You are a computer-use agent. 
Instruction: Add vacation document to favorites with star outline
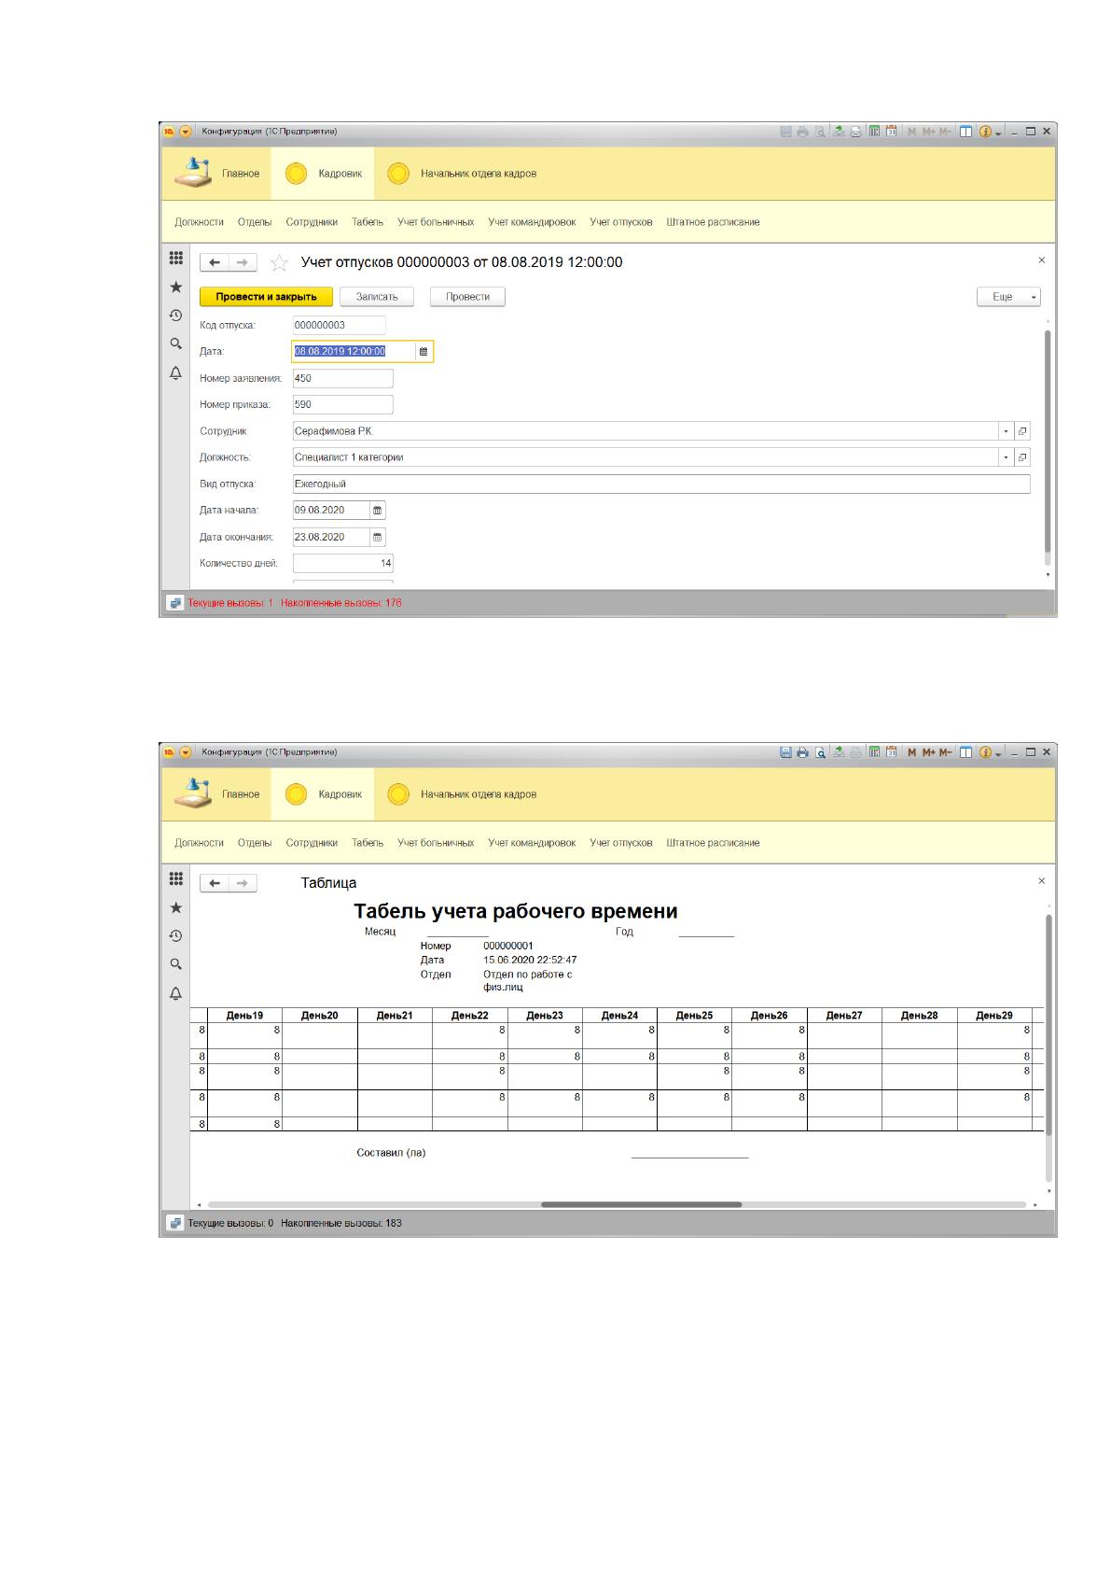point(279,263)
